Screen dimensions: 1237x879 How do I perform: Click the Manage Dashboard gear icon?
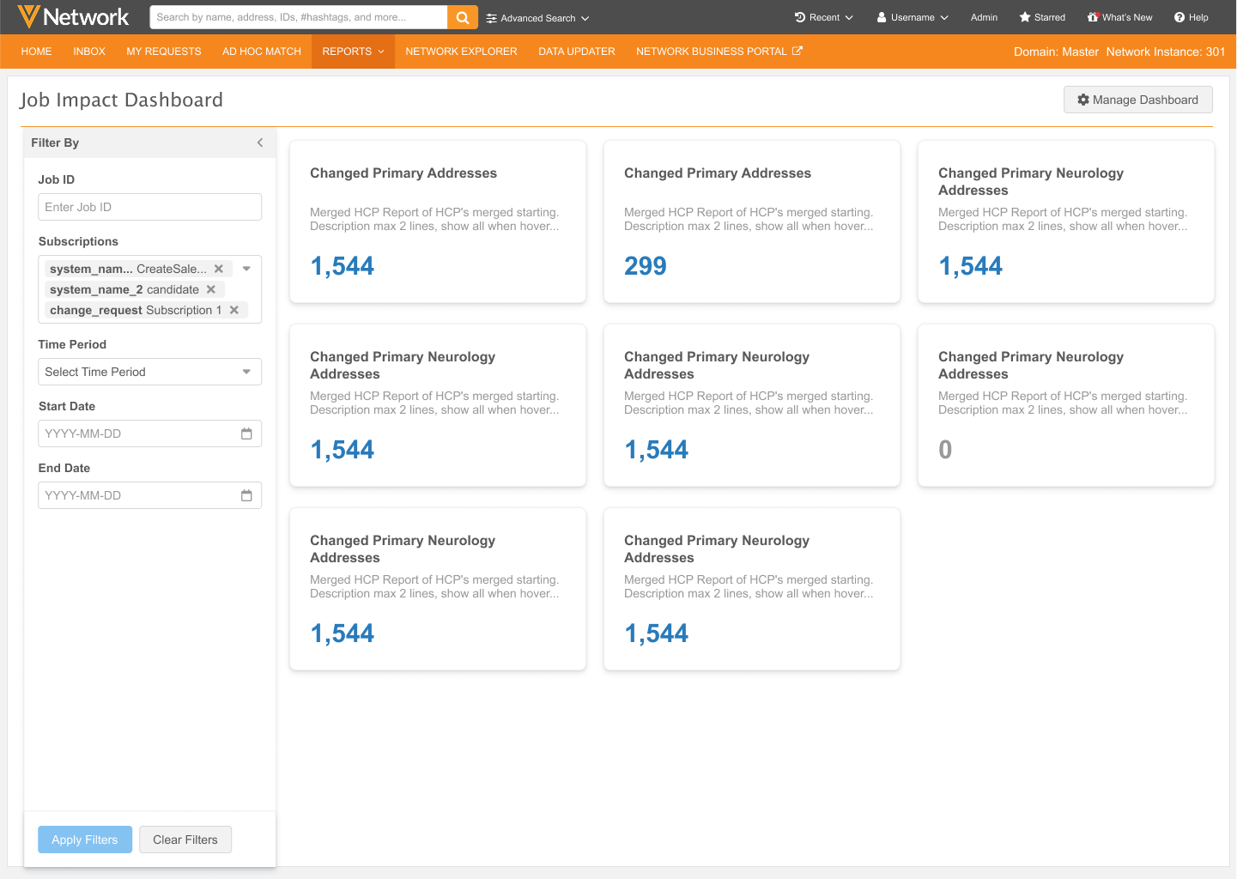1083,100
